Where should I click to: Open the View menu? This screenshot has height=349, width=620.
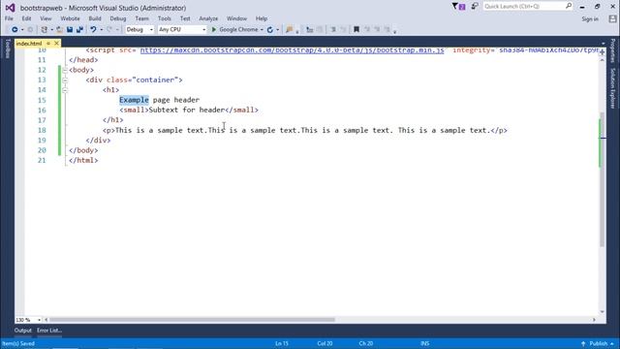point(46,18)
